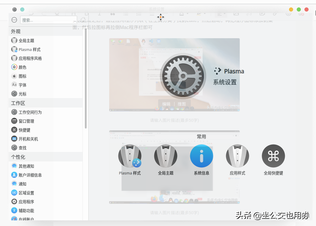Screen dimensions: 316x226
Task: Click the green maximize button
Action: click(299, 9)
